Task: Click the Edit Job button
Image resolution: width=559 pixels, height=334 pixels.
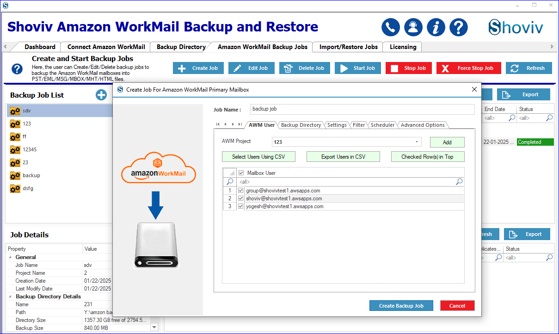Action: pos(252,68)
